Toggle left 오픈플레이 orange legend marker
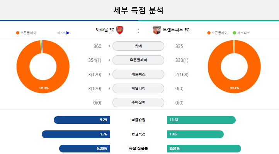The image size is (279, 154). [x=18, y=33]
